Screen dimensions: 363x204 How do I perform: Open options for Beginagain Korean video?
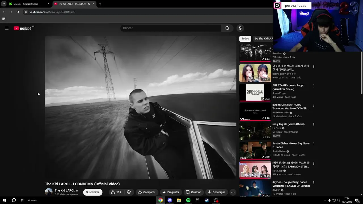pyautogui.click(x=314, y=67)
